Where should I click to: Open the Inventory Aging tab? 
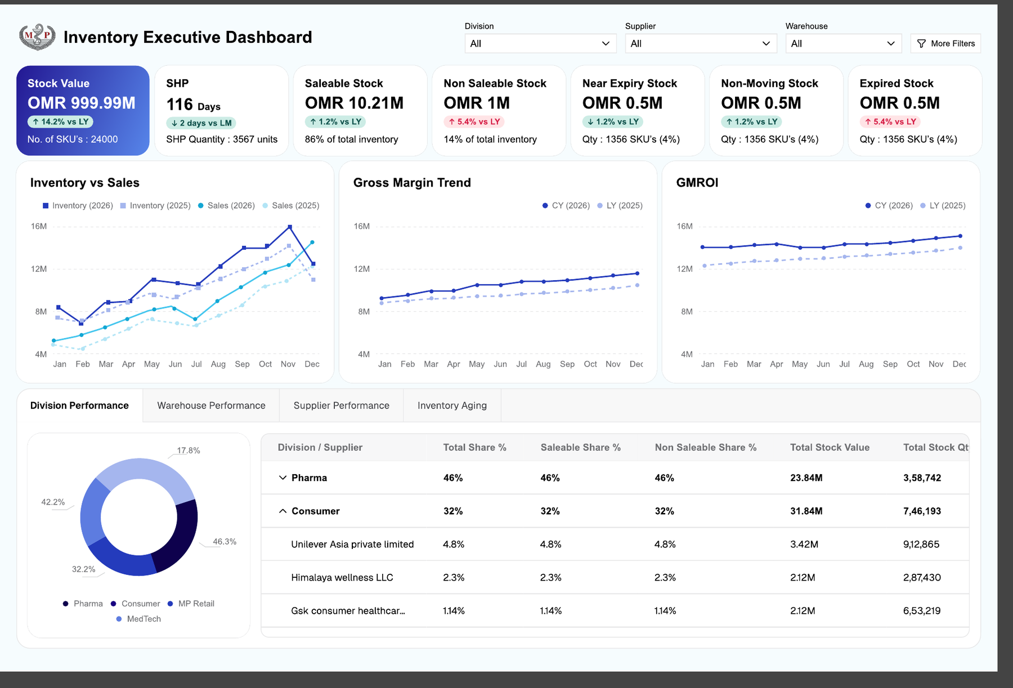click(x=452, y=406)
